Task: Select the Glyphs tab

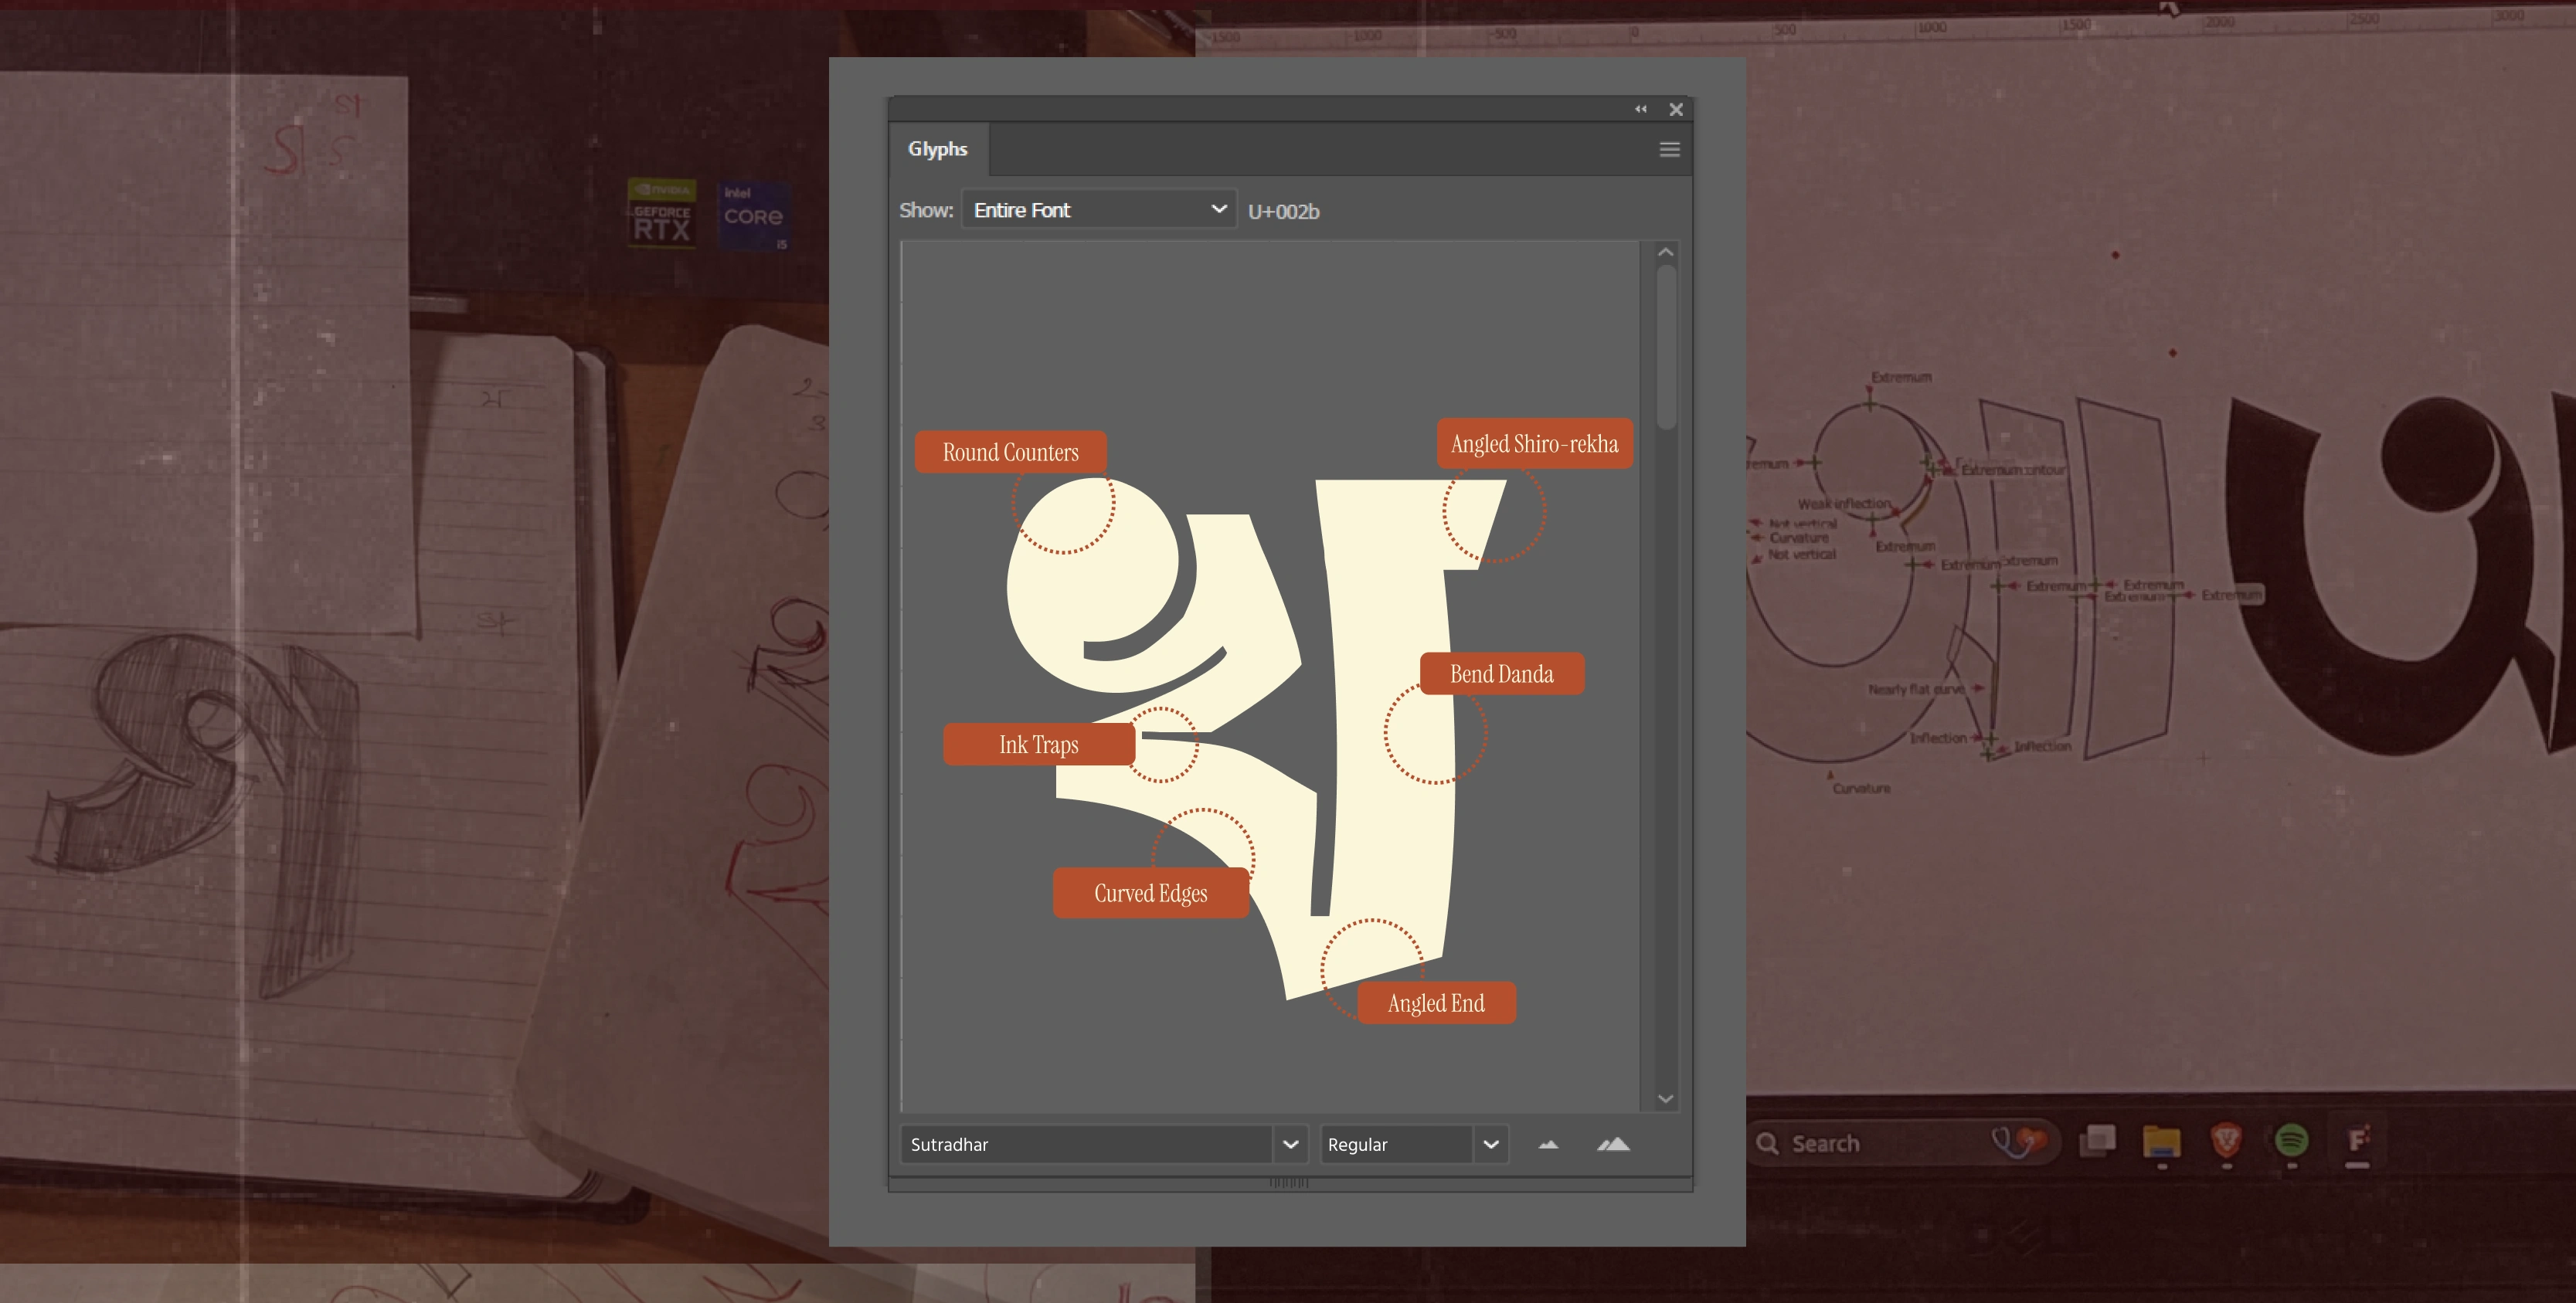Action: click(938, 149)
